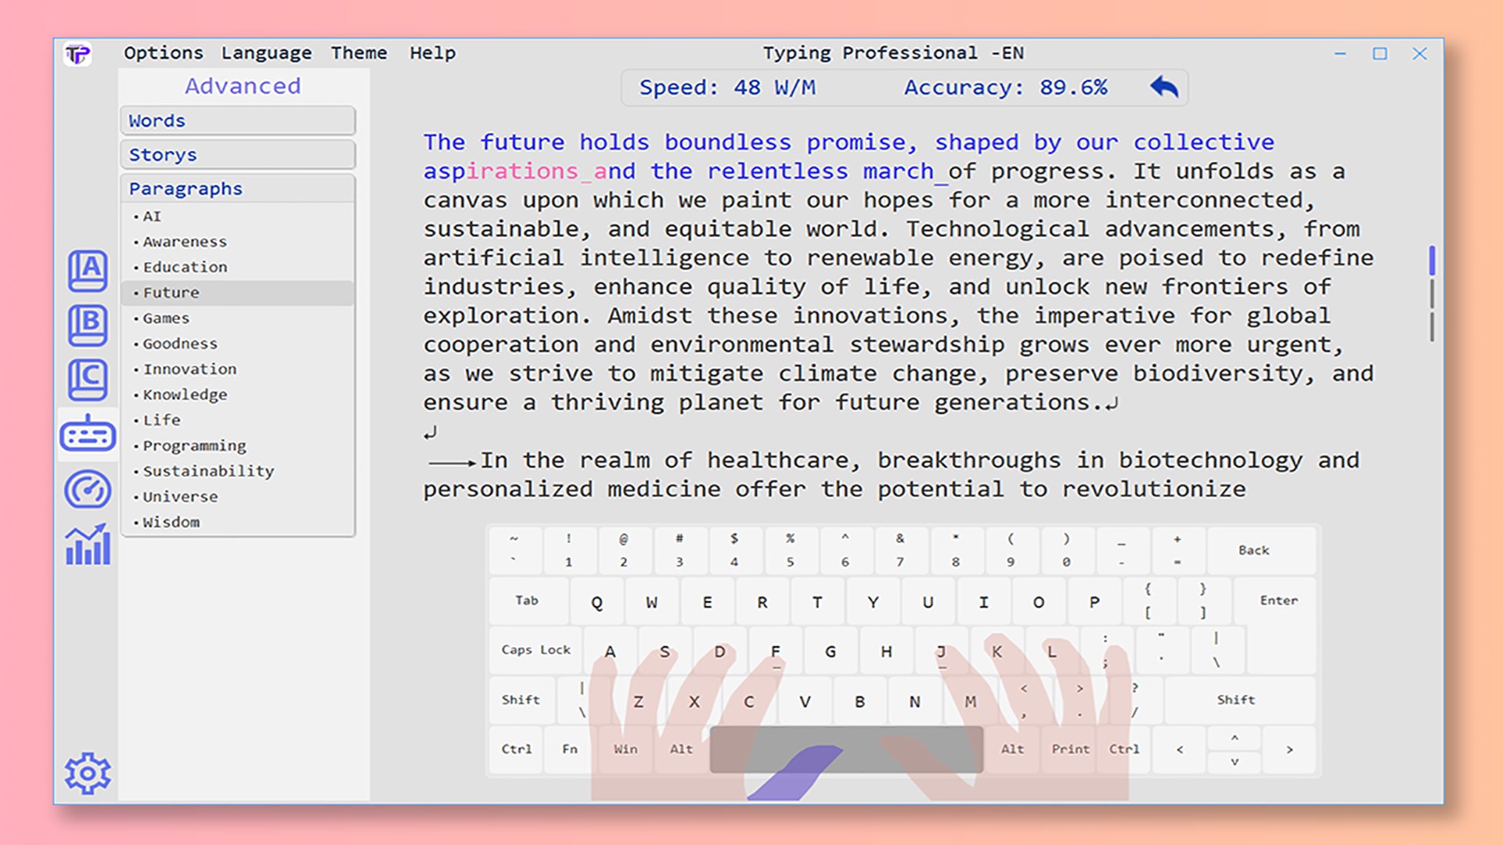Screen dimensions: 1503x845
Task: Choose the AI paragraph topic
Action: (152, 217)
